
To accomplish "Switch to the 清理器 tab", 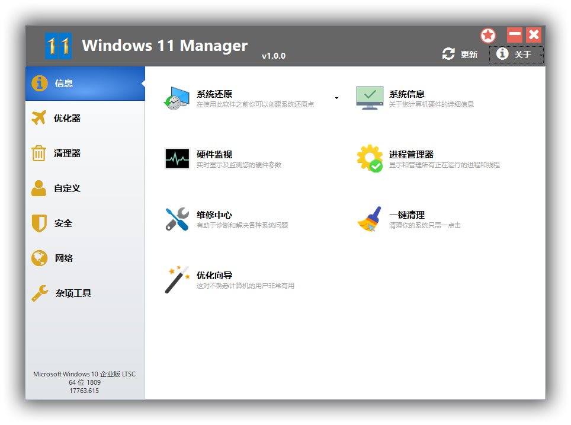I will (x=85, y=153).
